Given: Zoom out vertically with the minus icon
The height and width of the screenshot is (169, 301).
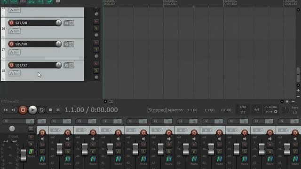Looking at the screenshot, I should 298,96.
